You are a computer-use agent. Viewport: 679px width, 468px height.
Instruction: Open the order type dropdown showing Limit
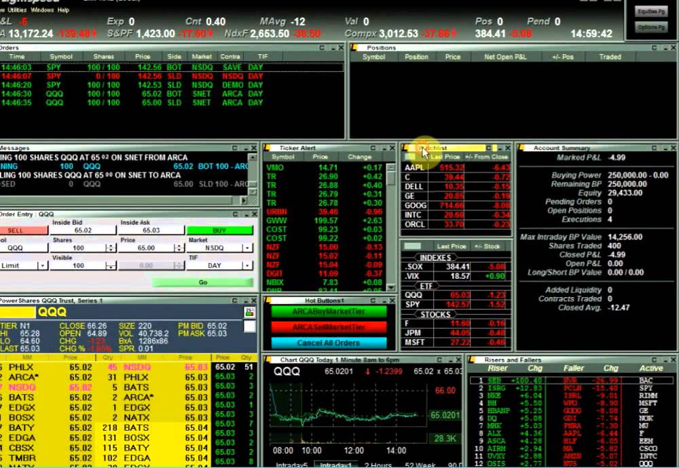pyautogui.click(x=42, y=266)
